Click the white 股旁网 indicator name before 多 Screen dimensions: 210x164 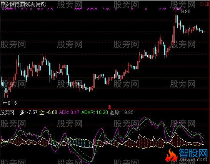(7, 112)
